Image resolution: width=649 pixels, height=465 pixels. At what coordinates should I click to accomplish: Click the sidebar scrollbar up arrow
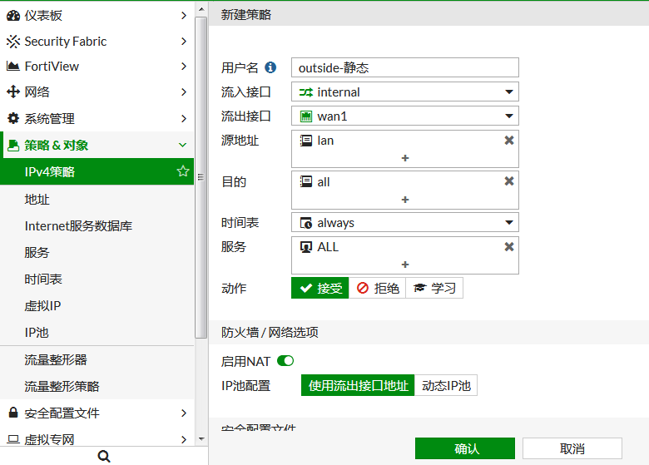click(x=201, y=8)
